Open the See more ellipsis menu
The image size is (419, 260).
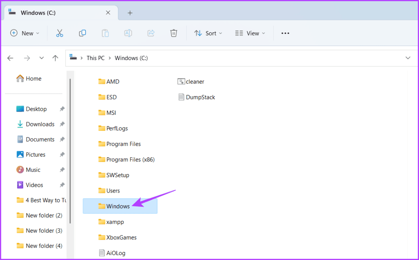[285, 33]
